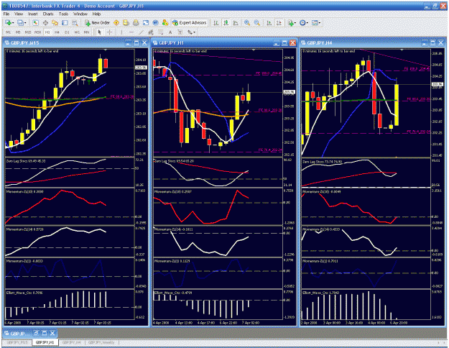Click the Print chart icon

tap(136, 22)
